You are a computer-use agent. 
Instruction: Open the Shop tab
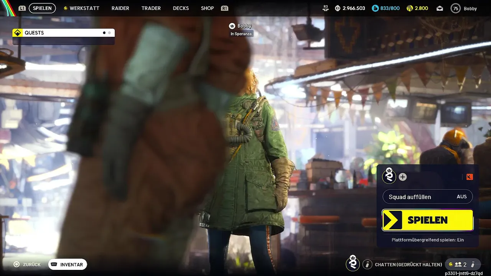207,8
